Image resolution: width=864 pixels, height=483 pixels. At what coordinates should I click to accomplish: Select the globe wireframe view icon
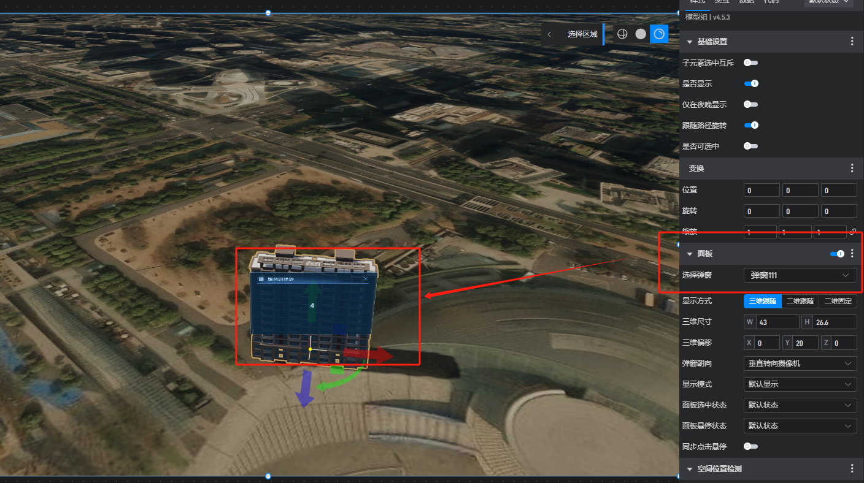(622, 34)
